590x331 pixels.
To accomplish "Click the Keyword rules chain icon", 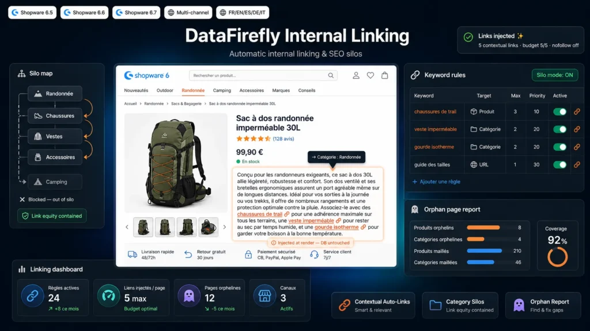I will pyautogui.click(x=415, y=75).
